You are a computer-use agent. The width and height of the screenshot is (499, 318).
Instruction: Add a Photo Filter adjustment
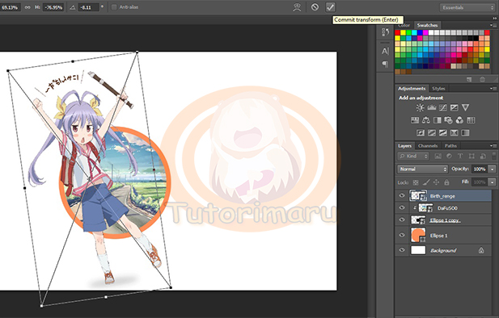pos(448,120)
